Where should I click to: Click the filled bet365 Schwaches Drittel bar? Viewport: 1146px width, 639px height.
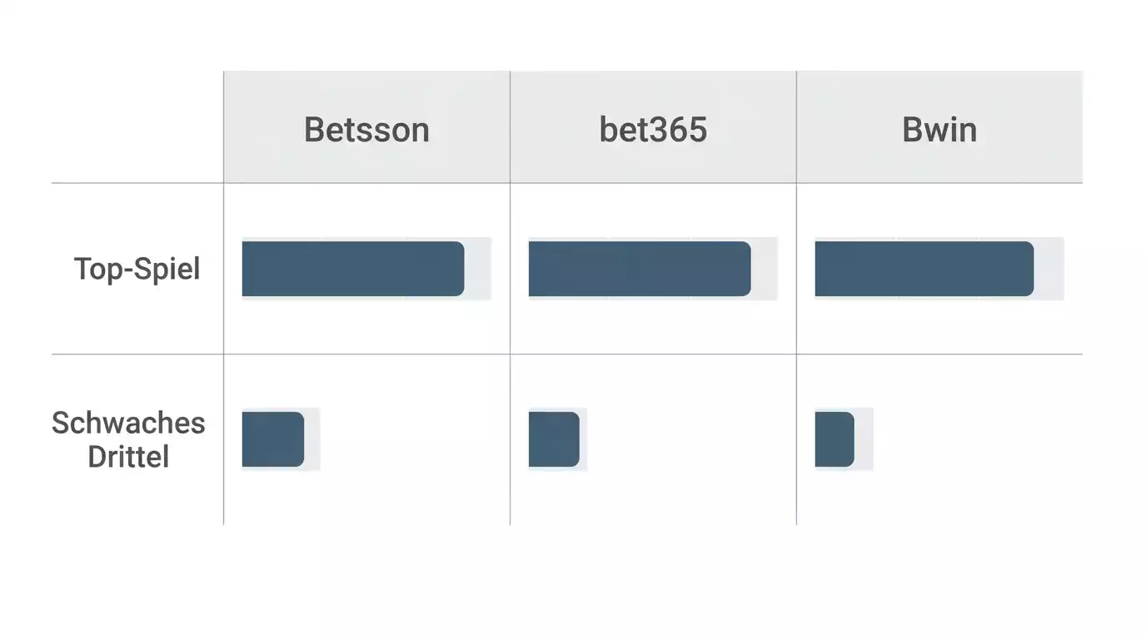pos(554,439)
